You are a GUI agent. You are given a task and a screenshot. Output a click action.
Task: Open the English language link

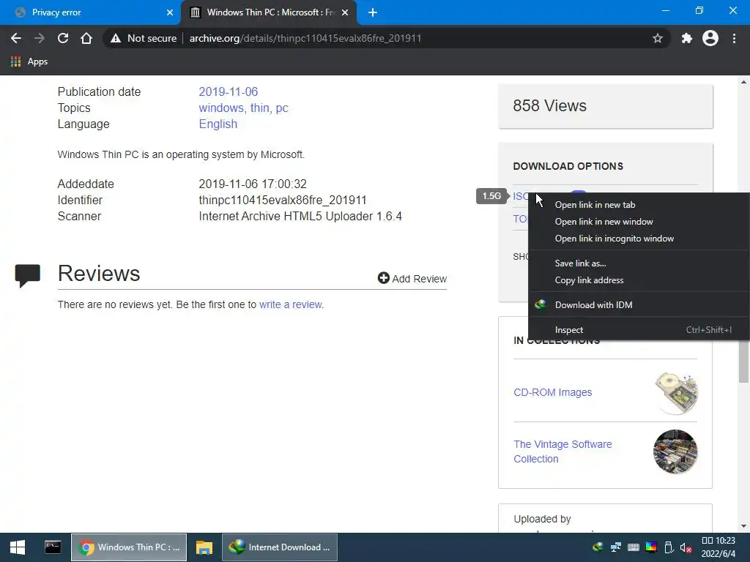(218, 124)
